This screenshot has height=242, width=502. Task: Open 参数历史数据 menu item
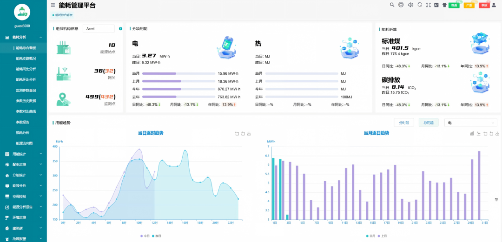26,101
